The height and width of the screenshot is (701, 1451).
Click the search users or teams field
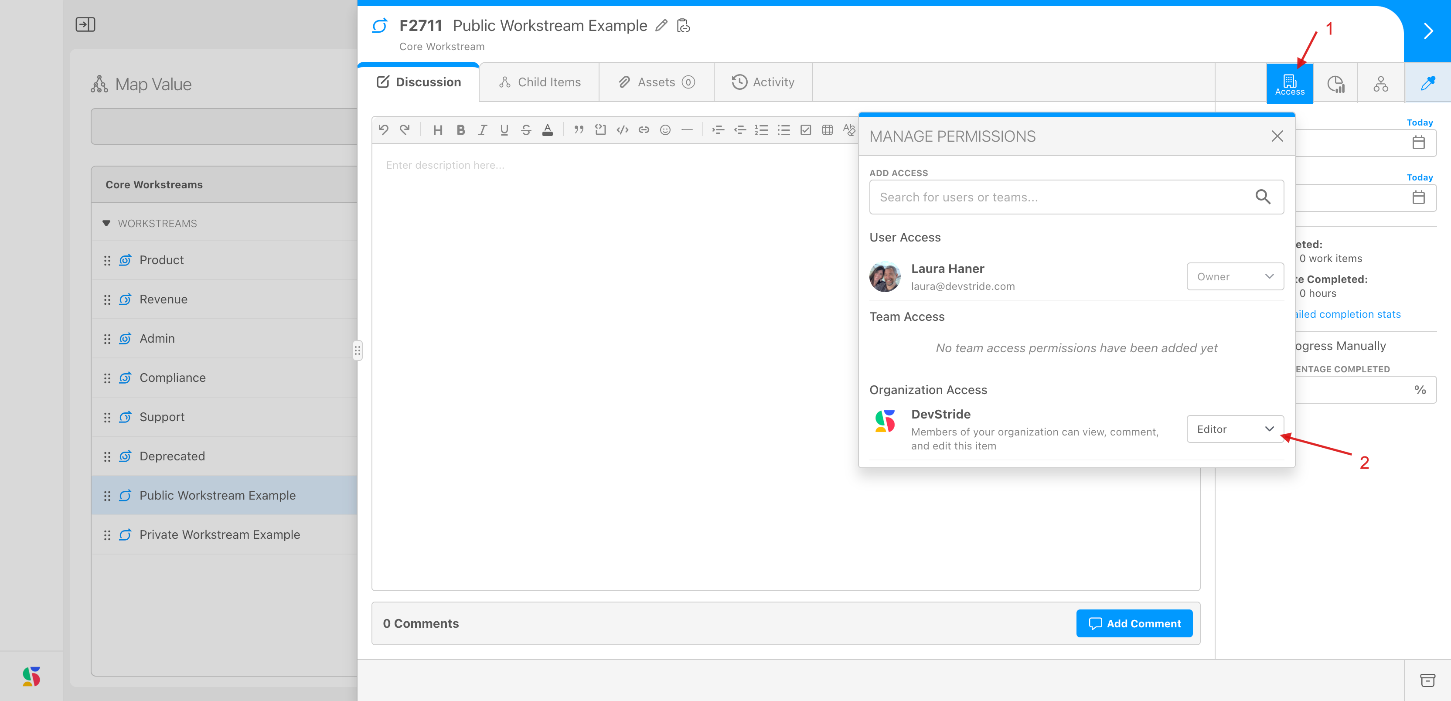tap(1062, 197)
